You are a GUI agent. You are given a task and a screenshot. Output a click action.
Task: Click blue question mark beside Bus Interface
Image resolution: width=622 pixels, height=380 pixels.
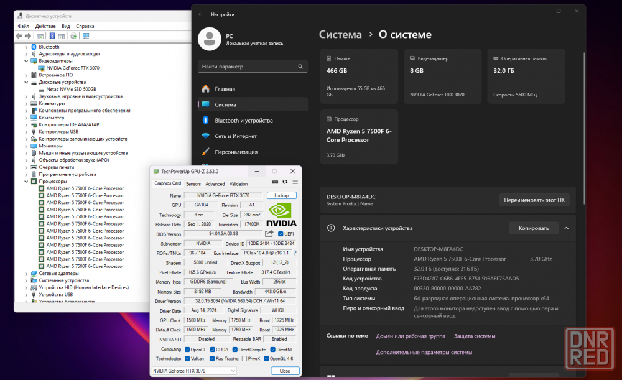tap(295, 253)
